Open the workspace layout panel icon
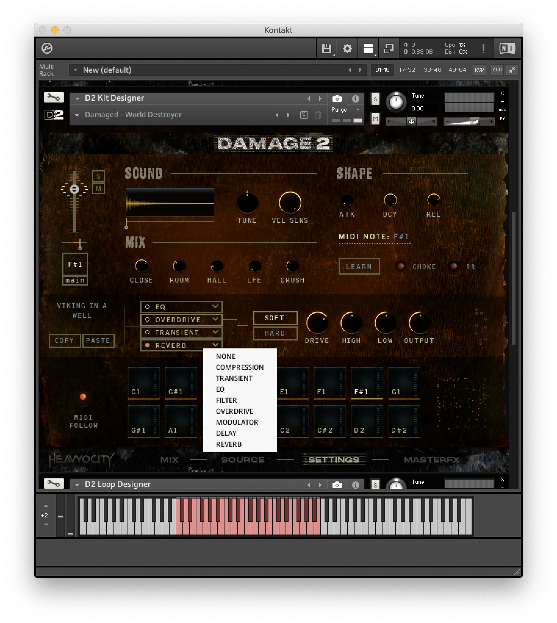 368,49
